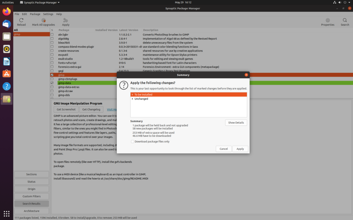The image size is (353, 220).
Task: Show Applications grid icon
Action: click(7, 213)
